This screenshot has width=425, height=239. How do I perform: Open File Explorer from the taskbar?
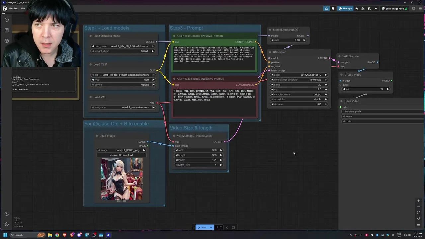coord(50,235)
